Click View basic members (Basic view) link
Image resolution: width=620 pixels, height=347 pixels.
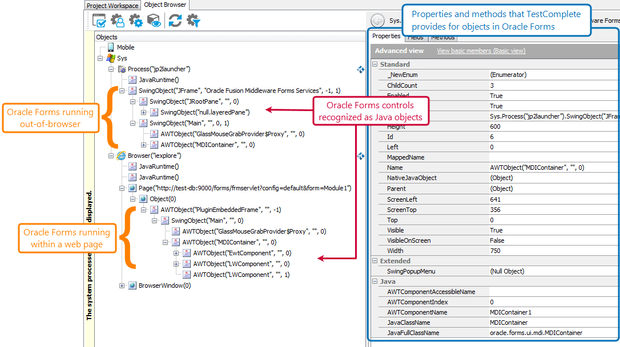coord(481,51)
